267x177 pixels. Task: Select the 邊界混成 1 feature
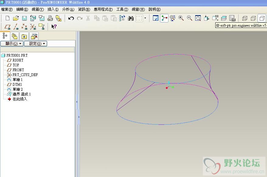point(19,94)
